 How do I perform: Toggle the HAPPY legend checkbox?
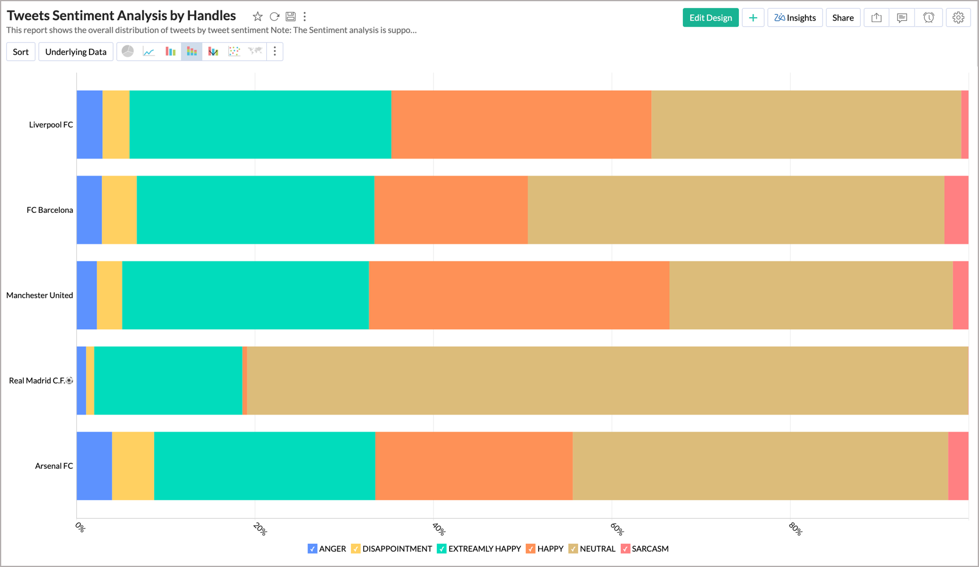point(531,549)
